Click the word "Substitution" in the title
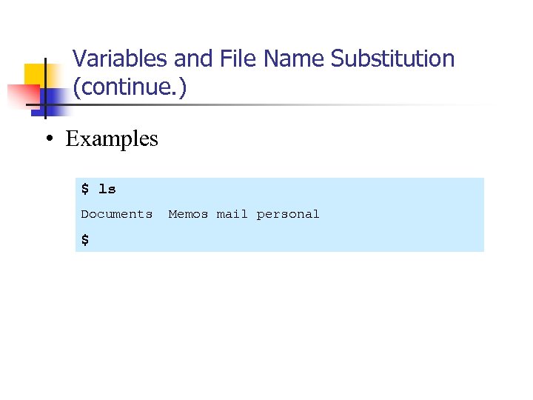533x400 pixels. [392, 59]
